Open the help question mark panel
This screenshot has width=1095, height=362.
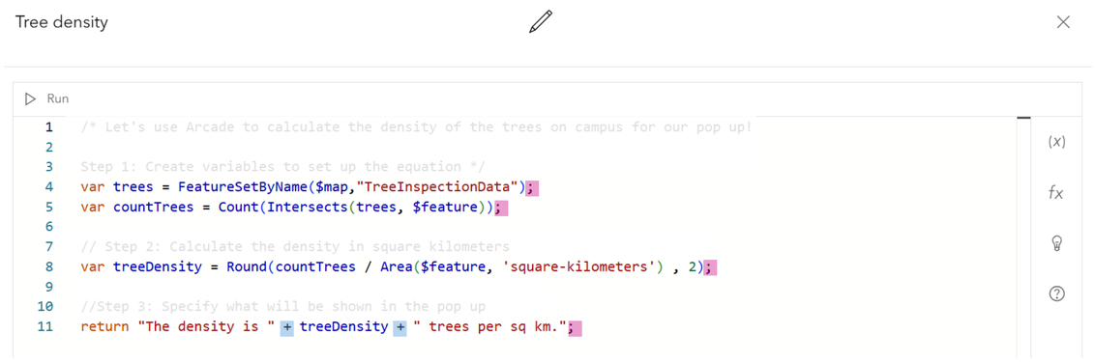1056,293
